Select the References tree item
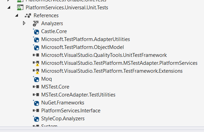 tap(46, 16)
